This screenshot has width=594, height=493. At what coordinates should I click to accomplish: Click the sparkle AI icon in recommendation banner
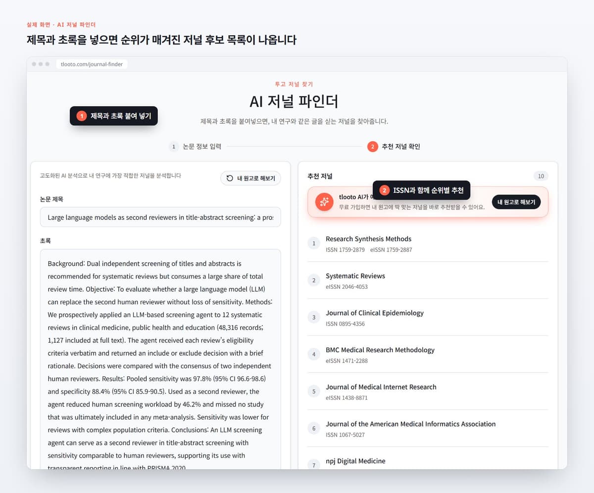[324, 202]
